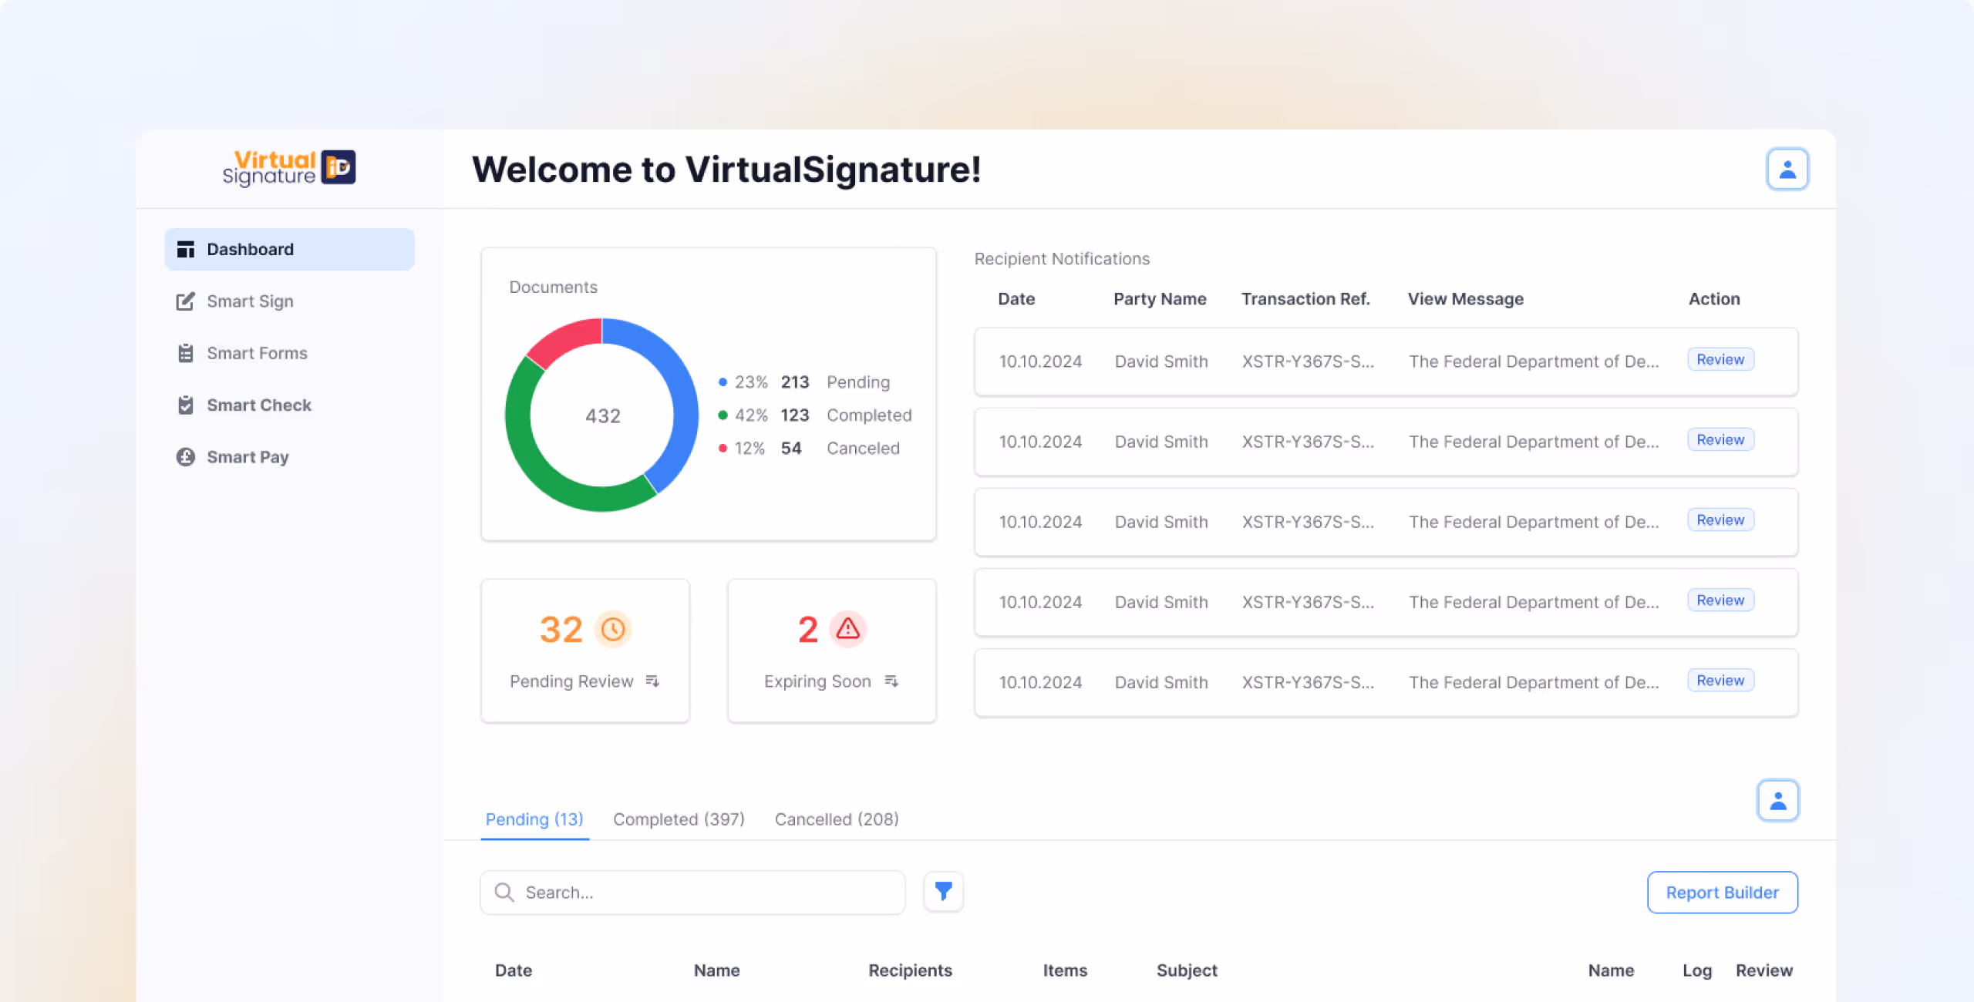This screenshot has width=1974, height=1002.
Task: Open the Report Builder
Action: (x=1722, y=893)
